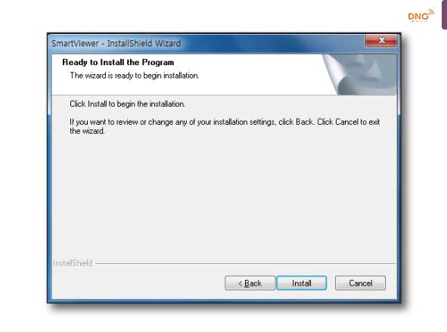Click the DNC logo in top corner

(x=421, y=16)
